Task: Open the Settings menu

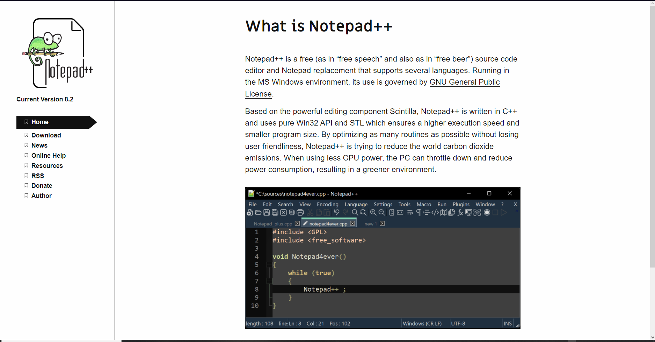Action: point(383,204)
